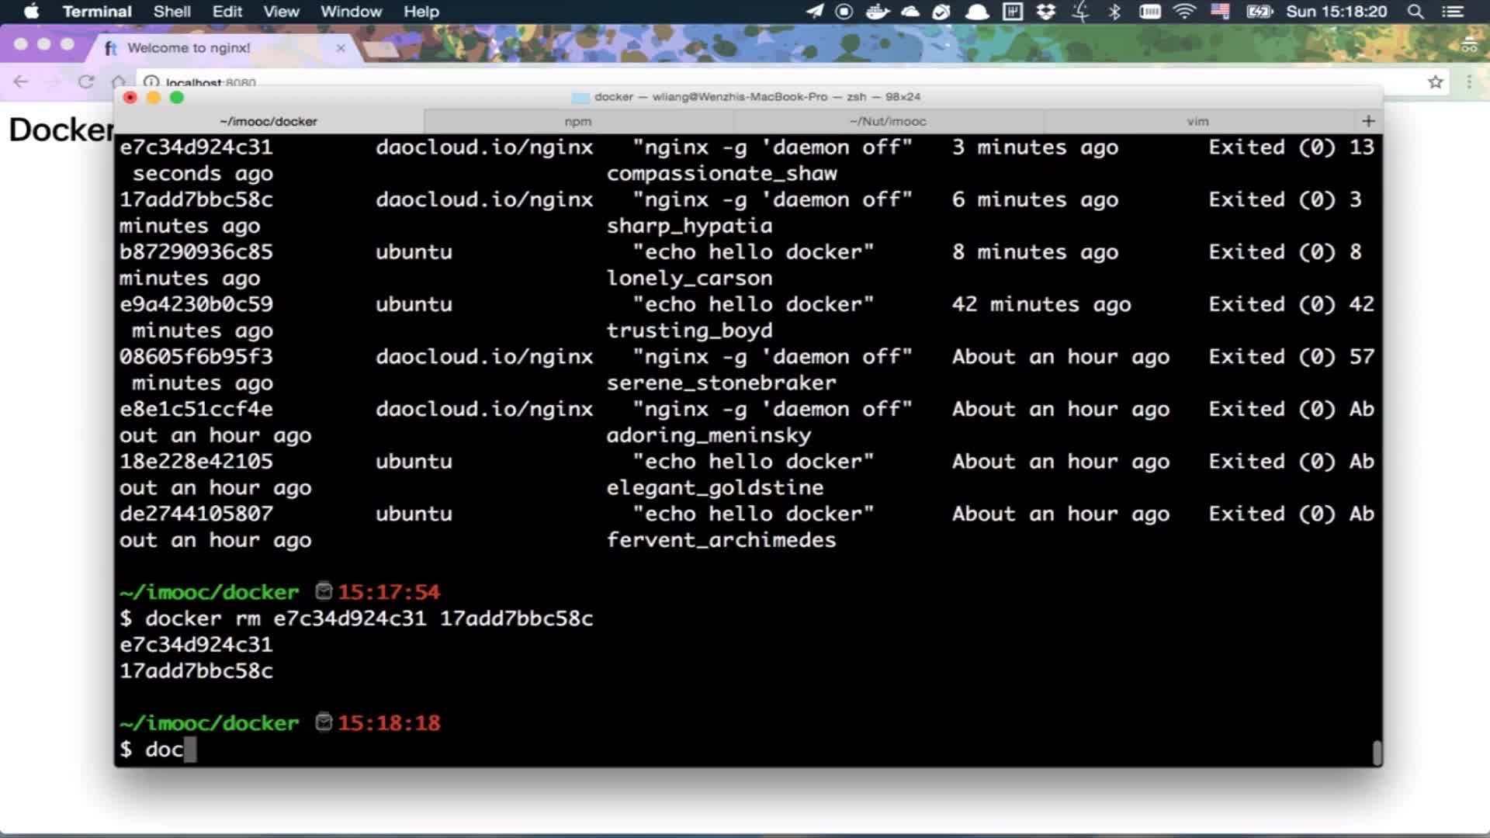Screen dimensions: 1490x838
Task: Click the browser back arrow button
Action: (x=21, y=81)
